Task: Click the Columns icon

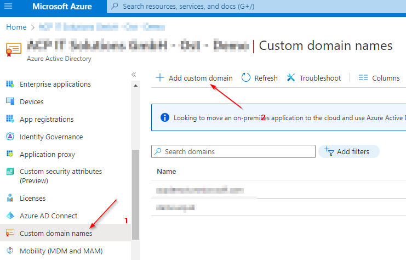Action: [363, 77]
